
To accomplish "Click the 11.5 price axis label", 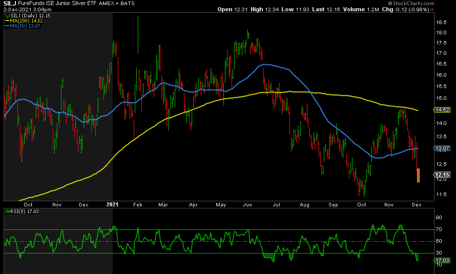I will pyautogui.click(x=441, y=195).
